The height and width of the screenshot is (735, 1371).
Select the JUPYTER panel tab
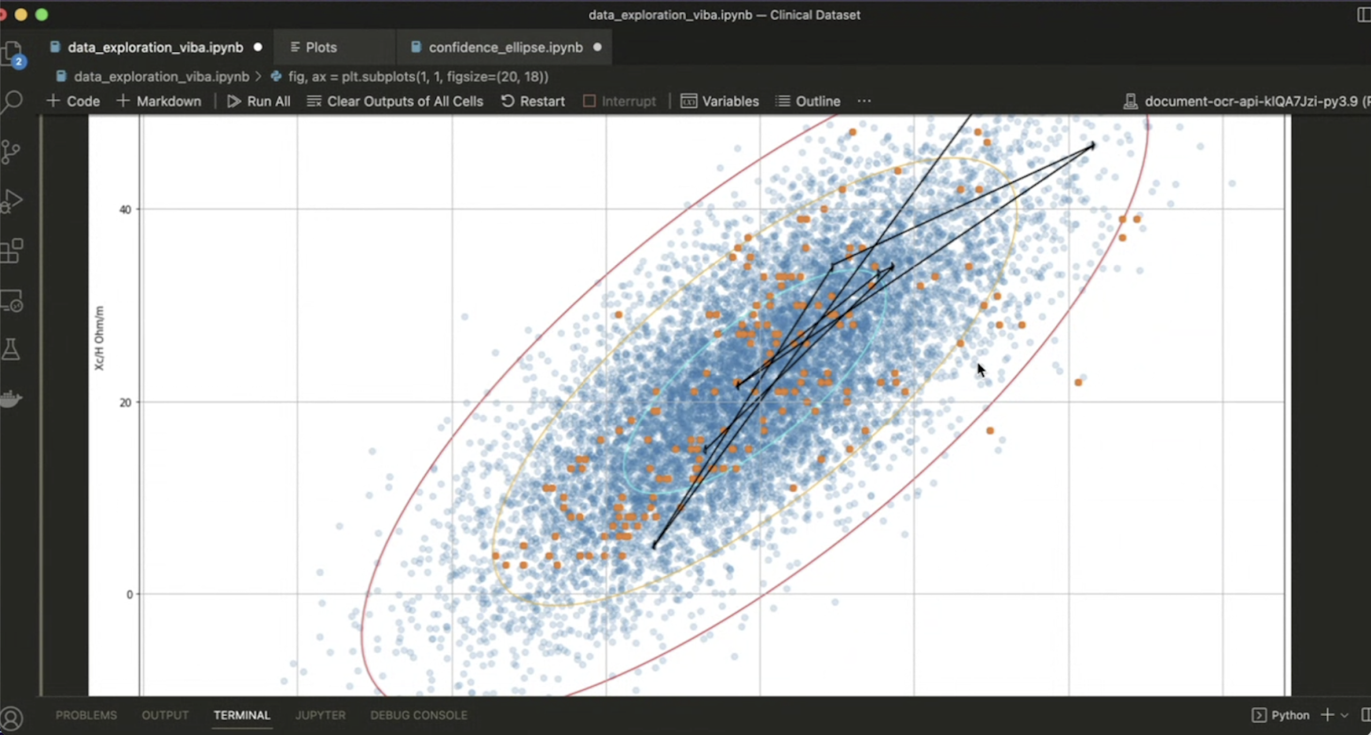tap(320, 715)
